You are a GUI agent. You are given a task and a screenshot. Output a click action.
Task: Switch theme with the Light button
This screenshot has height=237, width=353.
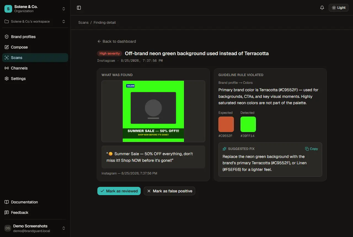(339, 8)
